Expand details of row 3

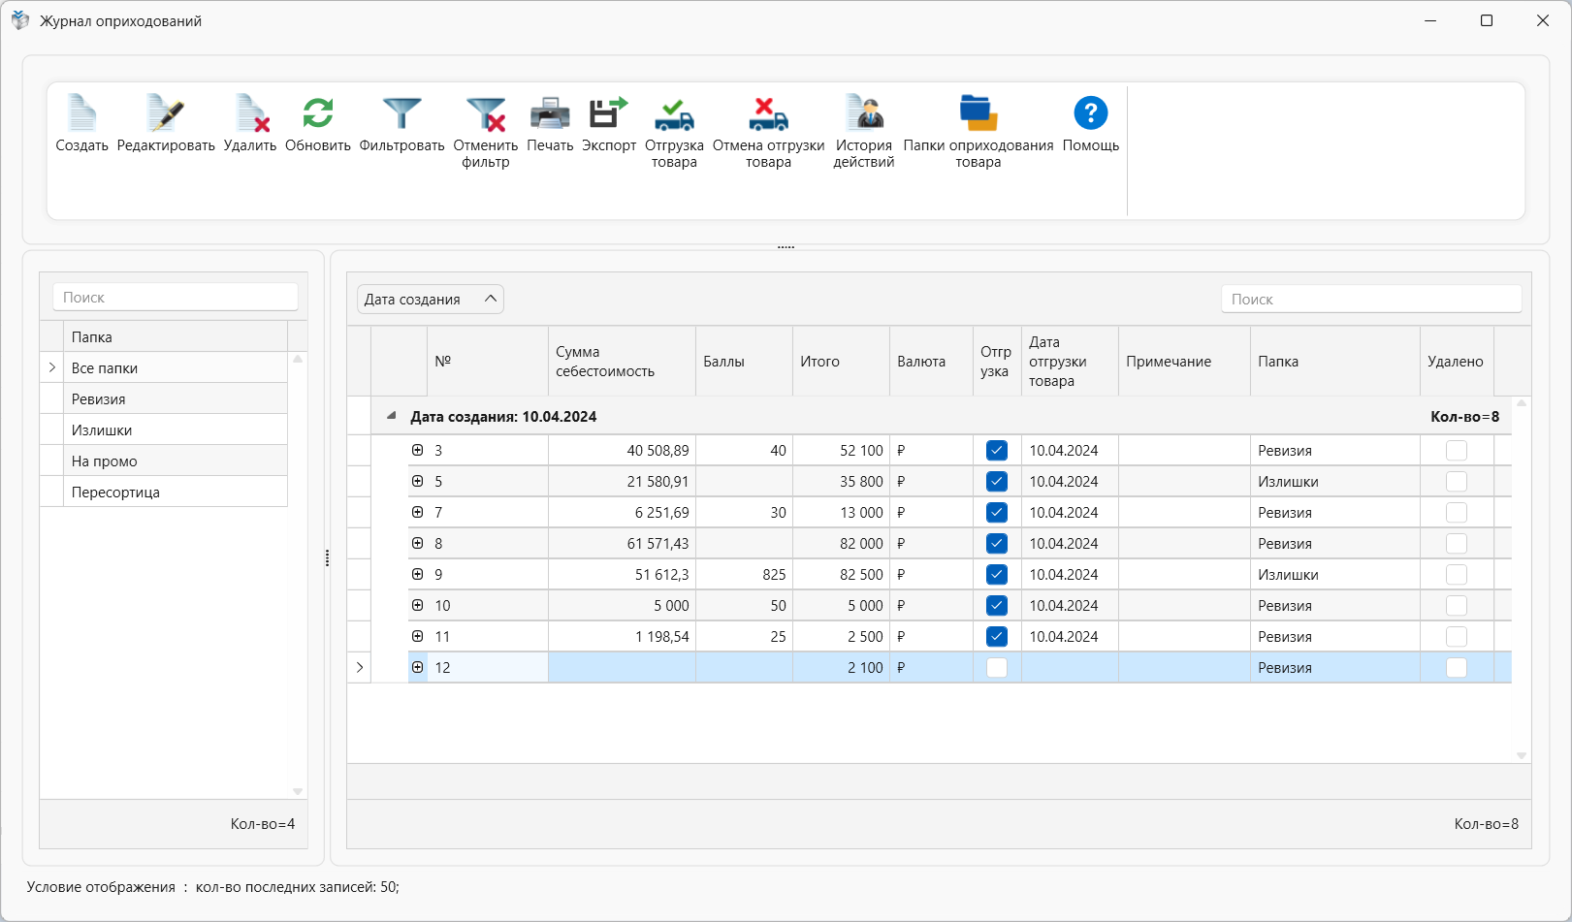coord(418,450)
